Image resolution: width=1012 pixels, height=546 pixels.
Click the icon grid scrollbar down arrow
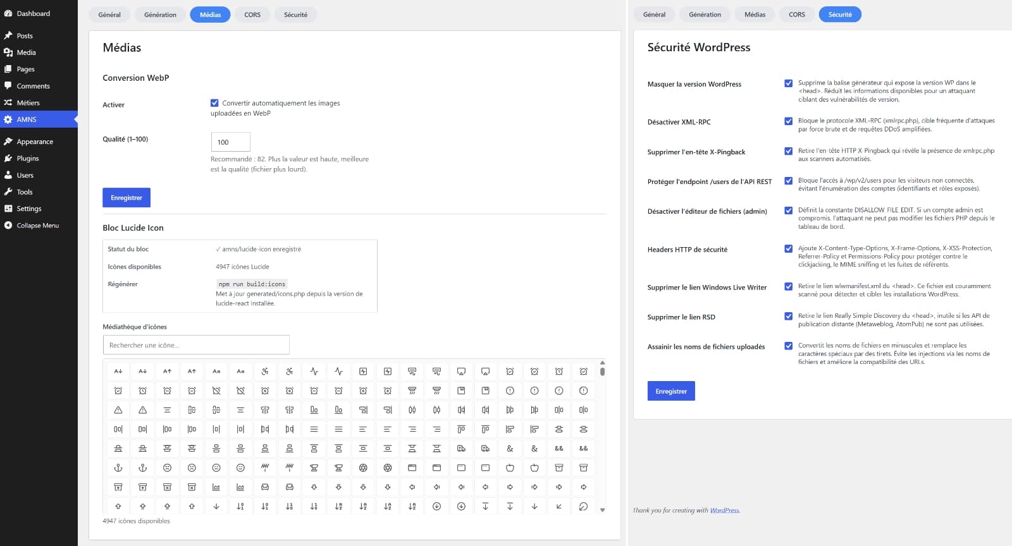tap(602, 510)
